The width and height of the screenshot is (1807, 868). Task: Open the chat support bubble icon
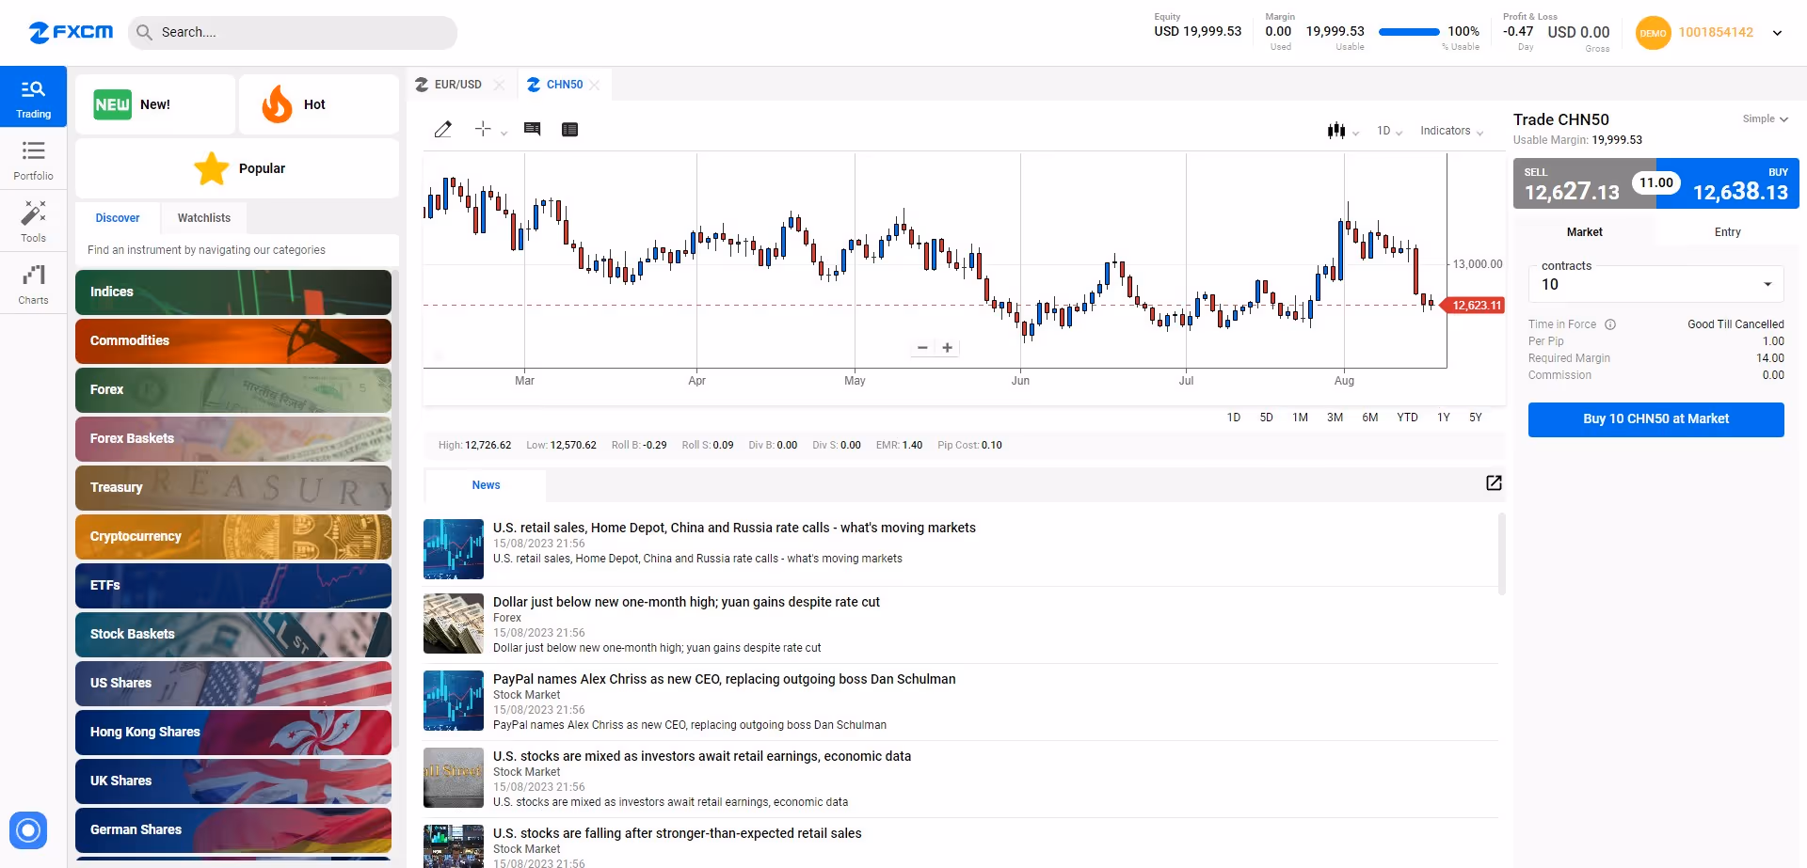pos(28,830)
